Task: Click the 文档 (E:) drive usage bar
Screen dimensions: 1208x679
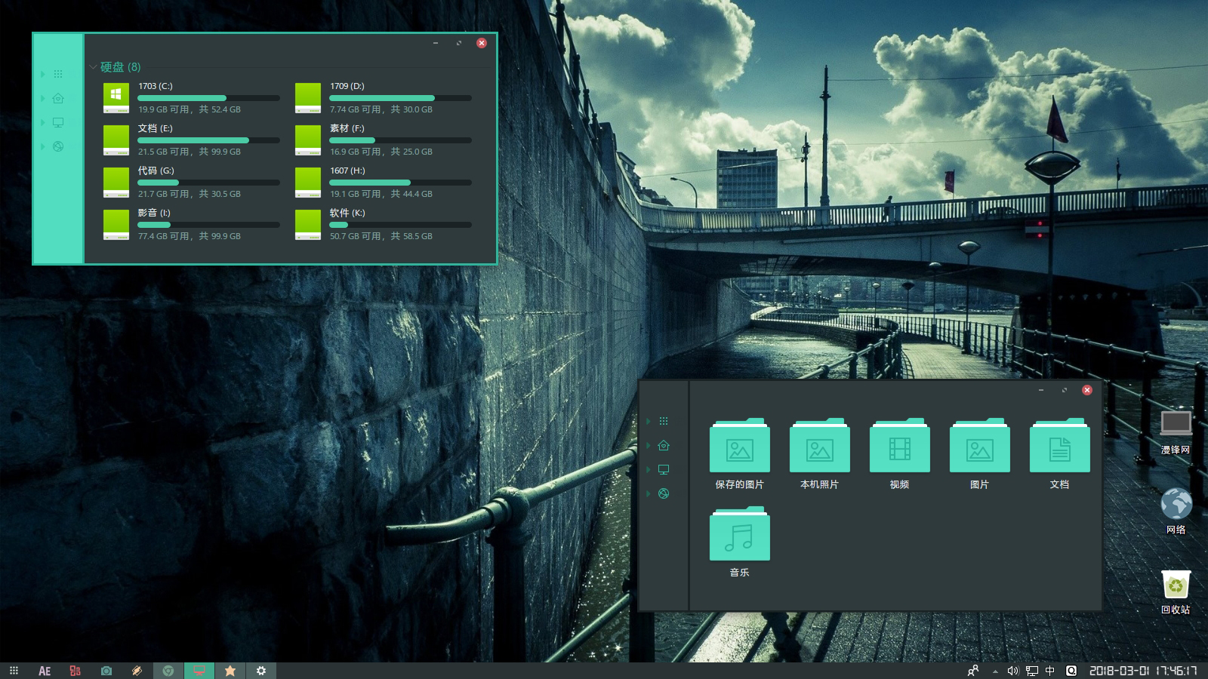Action: [x=208, y=140]
